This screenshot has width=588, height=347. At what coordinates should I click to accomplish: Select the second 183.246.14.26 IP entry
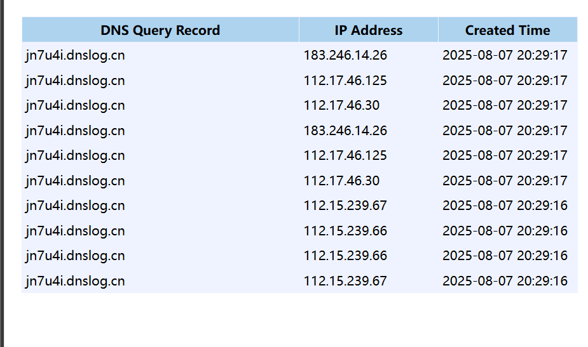click(x=345, y=131)
